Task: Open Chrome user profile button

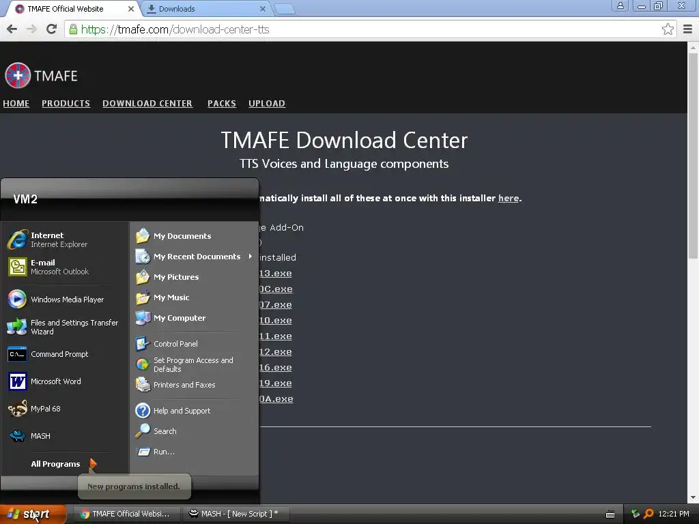Action: [x=620, y=5]
